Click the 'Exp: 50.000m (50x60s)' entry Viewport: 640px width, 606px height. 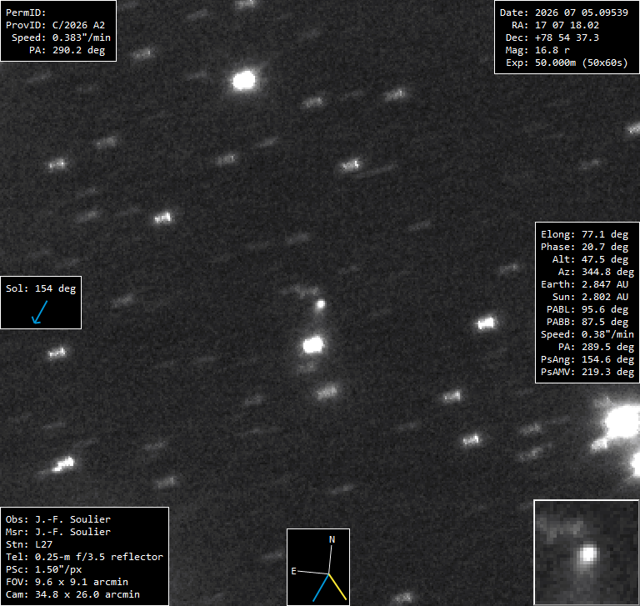567,63
